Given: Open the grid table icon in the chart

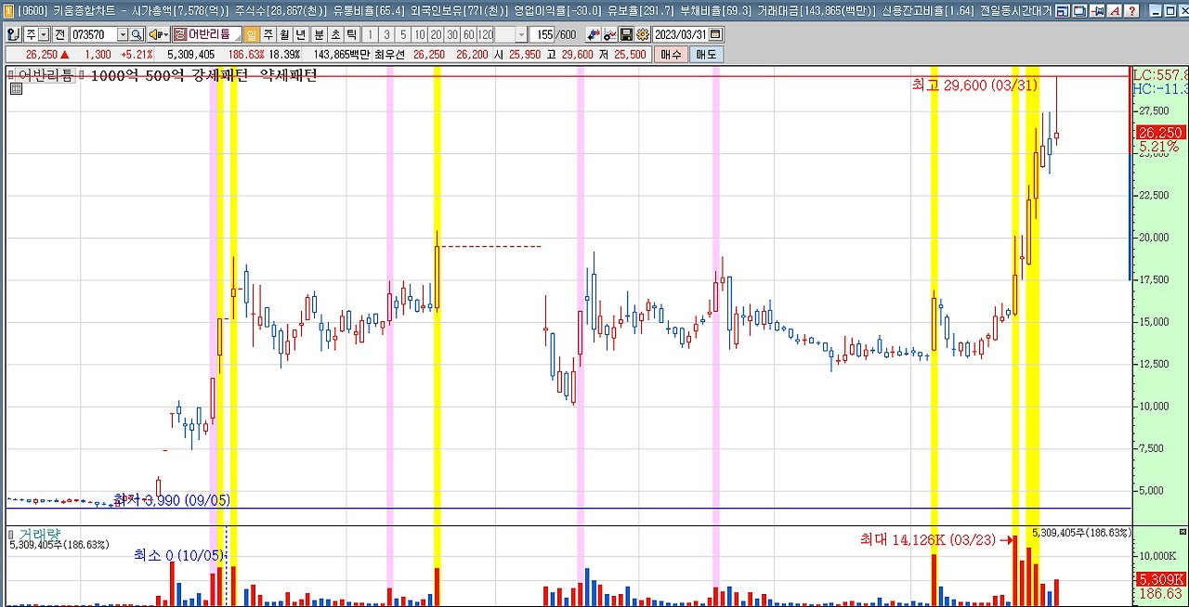Looking at the screenshot, I should pyautogui.click(x=16, y=88).
